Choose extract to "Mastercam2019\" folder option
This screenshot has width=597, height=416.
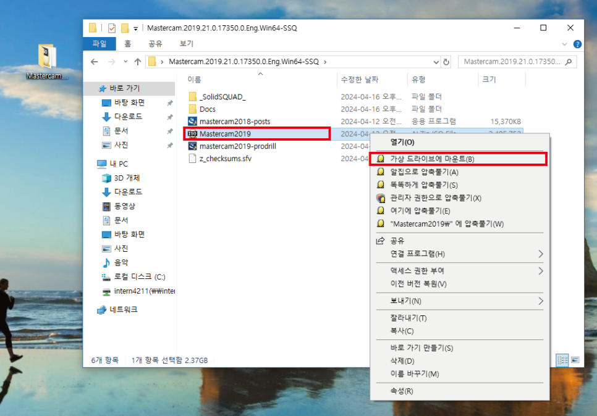[460, 223]
